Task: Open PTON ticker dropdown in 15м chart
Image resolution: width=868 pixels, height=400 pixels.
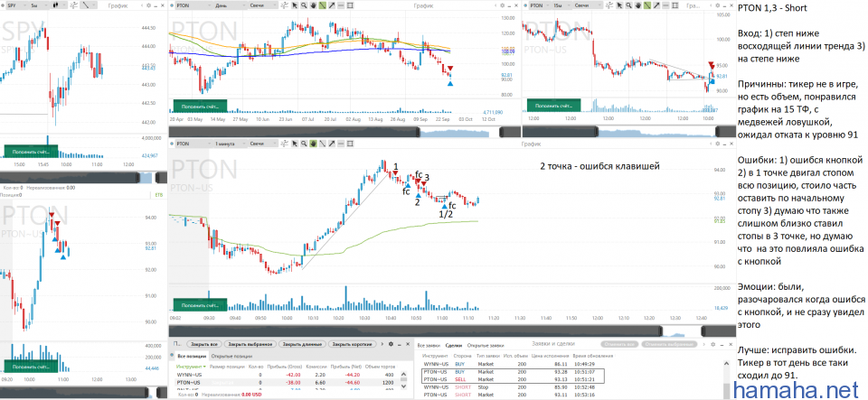Action: point(541,5)
